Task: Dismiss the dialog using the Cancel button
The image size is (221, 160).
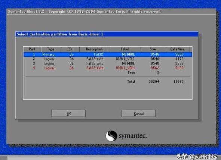Action: tap(138, 113)
